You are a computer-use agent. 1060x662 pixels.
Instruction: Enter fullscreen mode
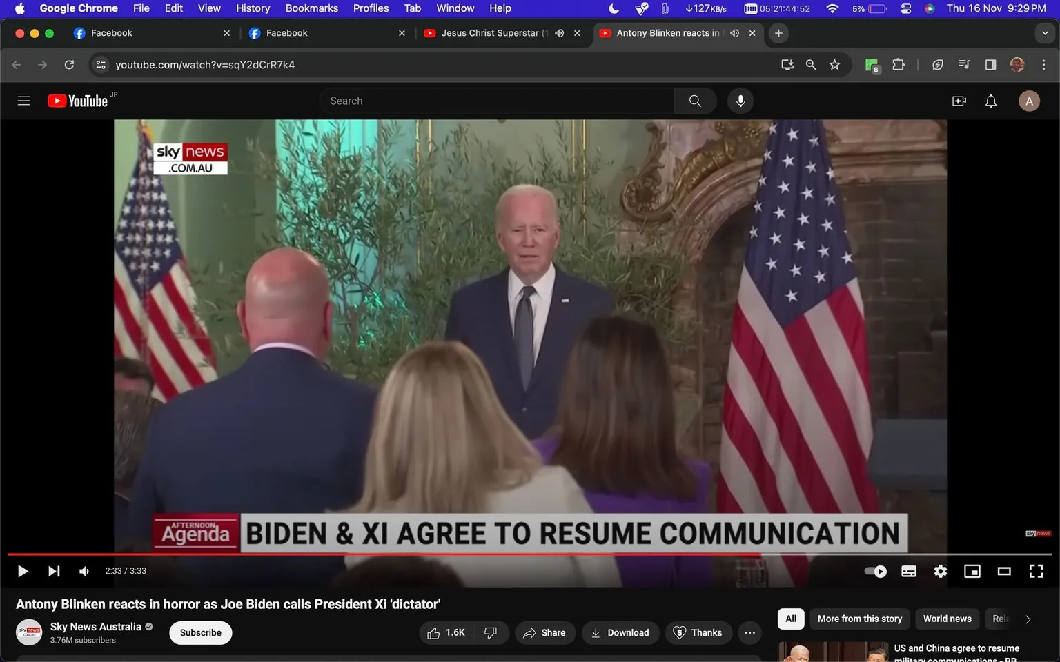(1036, 571)
